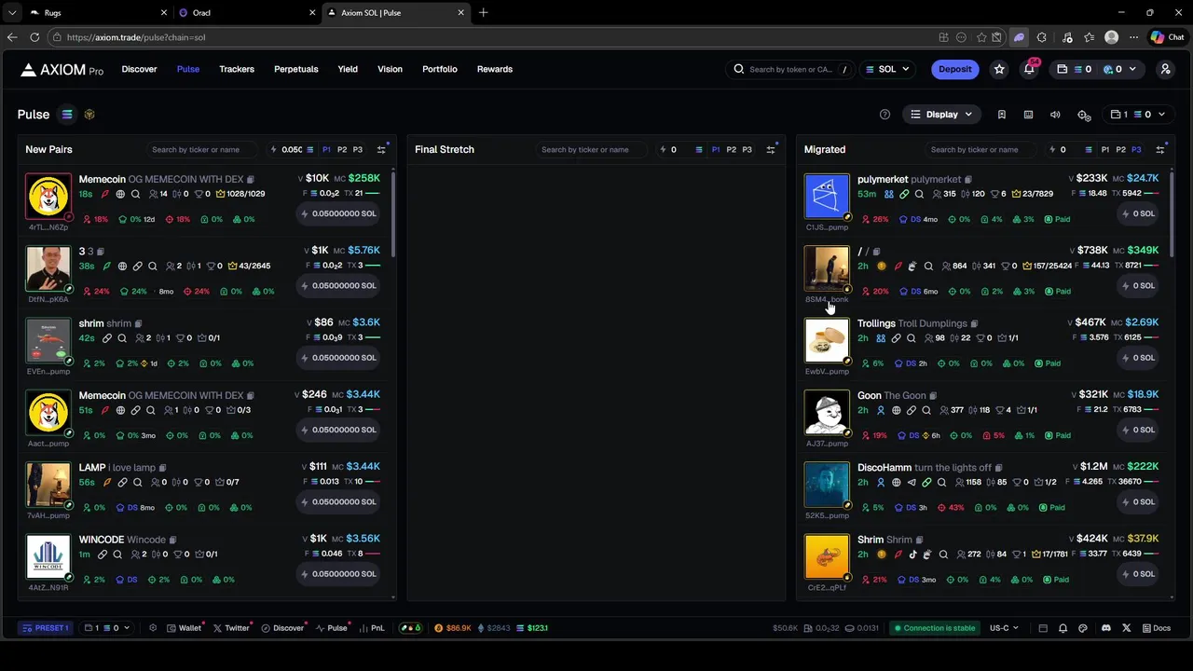Click the New Pairs search by ticker field
This screenshot has width=1193, height=671.
[x=203, y=149]
